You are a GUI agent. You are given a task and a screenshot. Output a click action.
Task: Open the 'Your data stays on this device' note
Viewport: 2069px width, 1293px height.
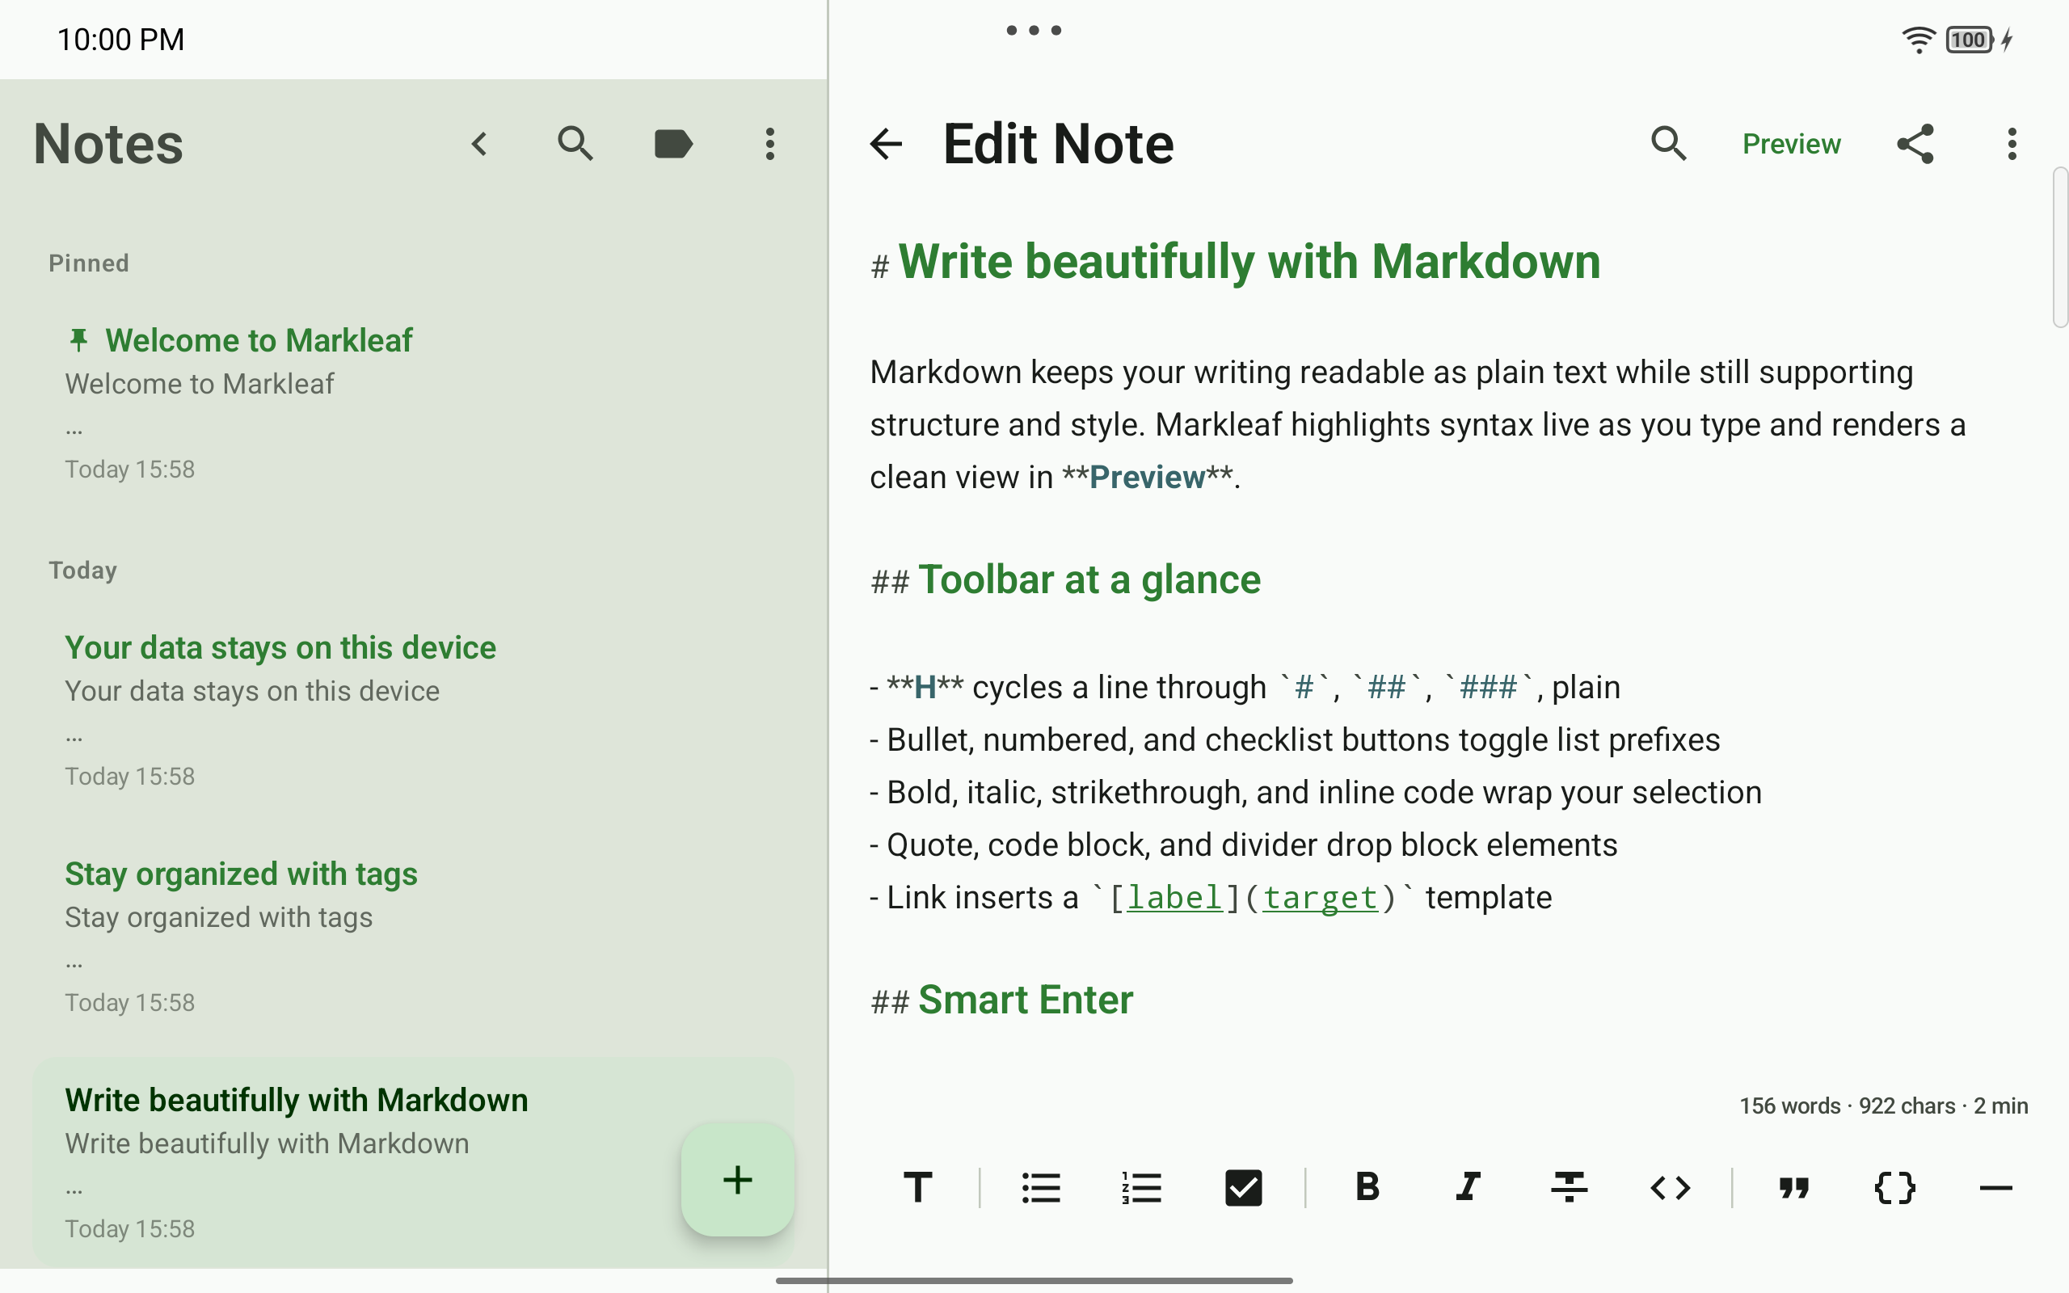tap(413, 710)
